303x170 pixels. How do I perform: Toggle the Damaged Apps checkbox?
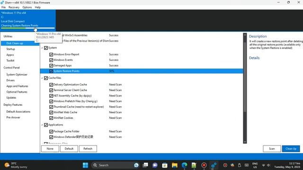click(51, 66)
